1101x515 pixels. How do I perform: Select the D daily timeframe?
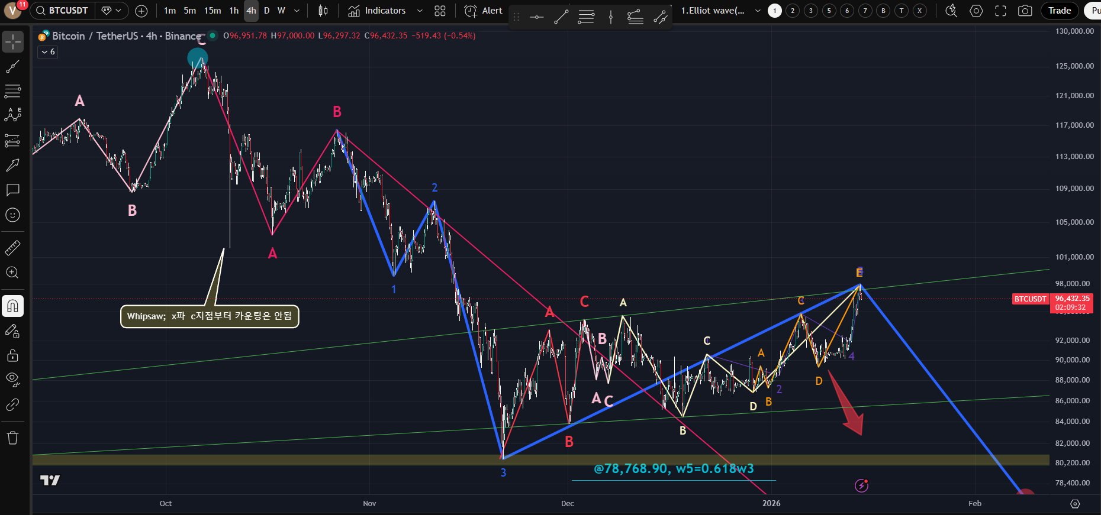tap(266, 11)
